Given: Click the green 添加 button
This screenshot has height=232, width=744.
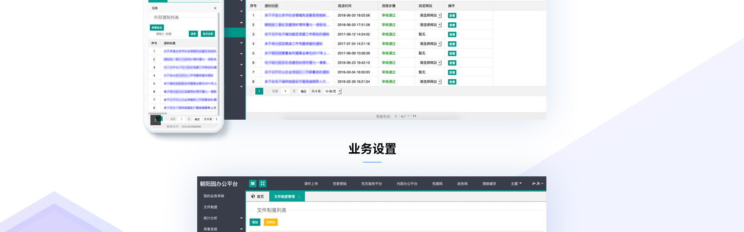Looking at the screenshot, I should [x=255, y=222].
